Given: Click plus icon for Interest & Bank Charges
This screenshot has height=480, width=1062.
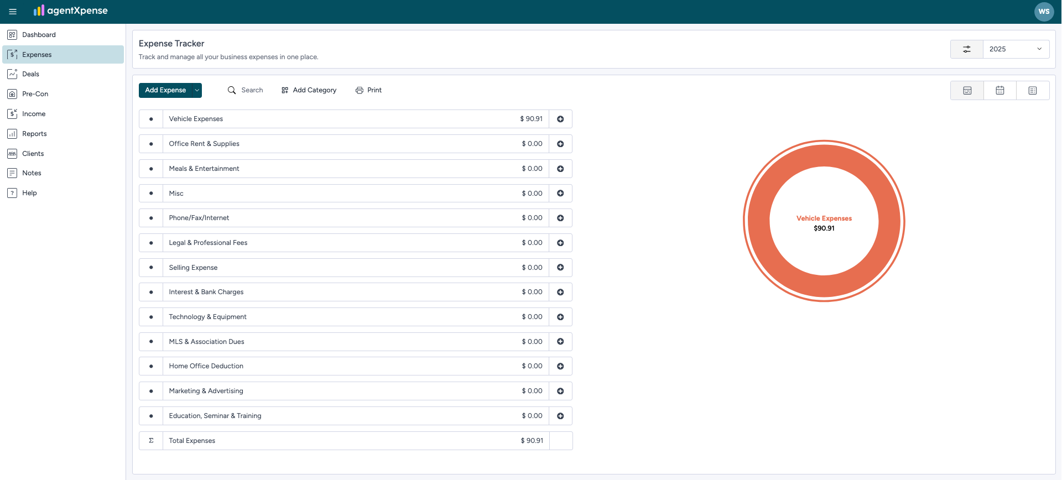Looking at the screenshot, I should coord(560,292).
